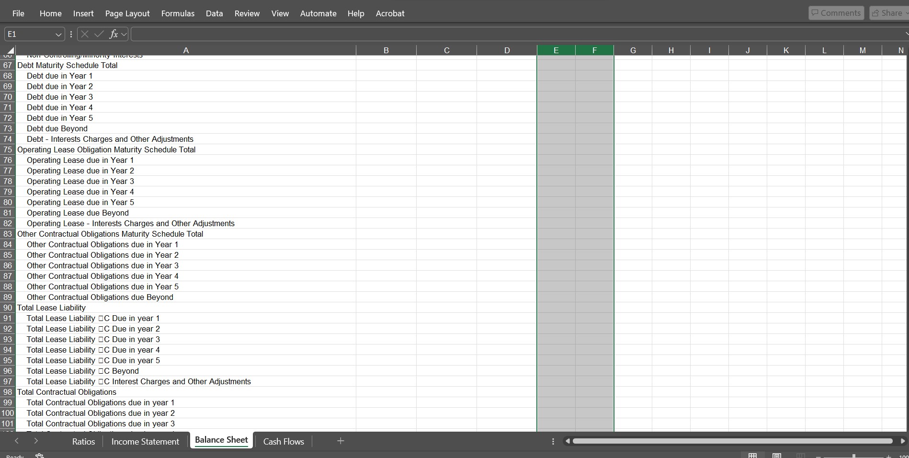Go to previous sheet tabs arrow
This screenshot has height=458, width=909.
coord(17,441)
